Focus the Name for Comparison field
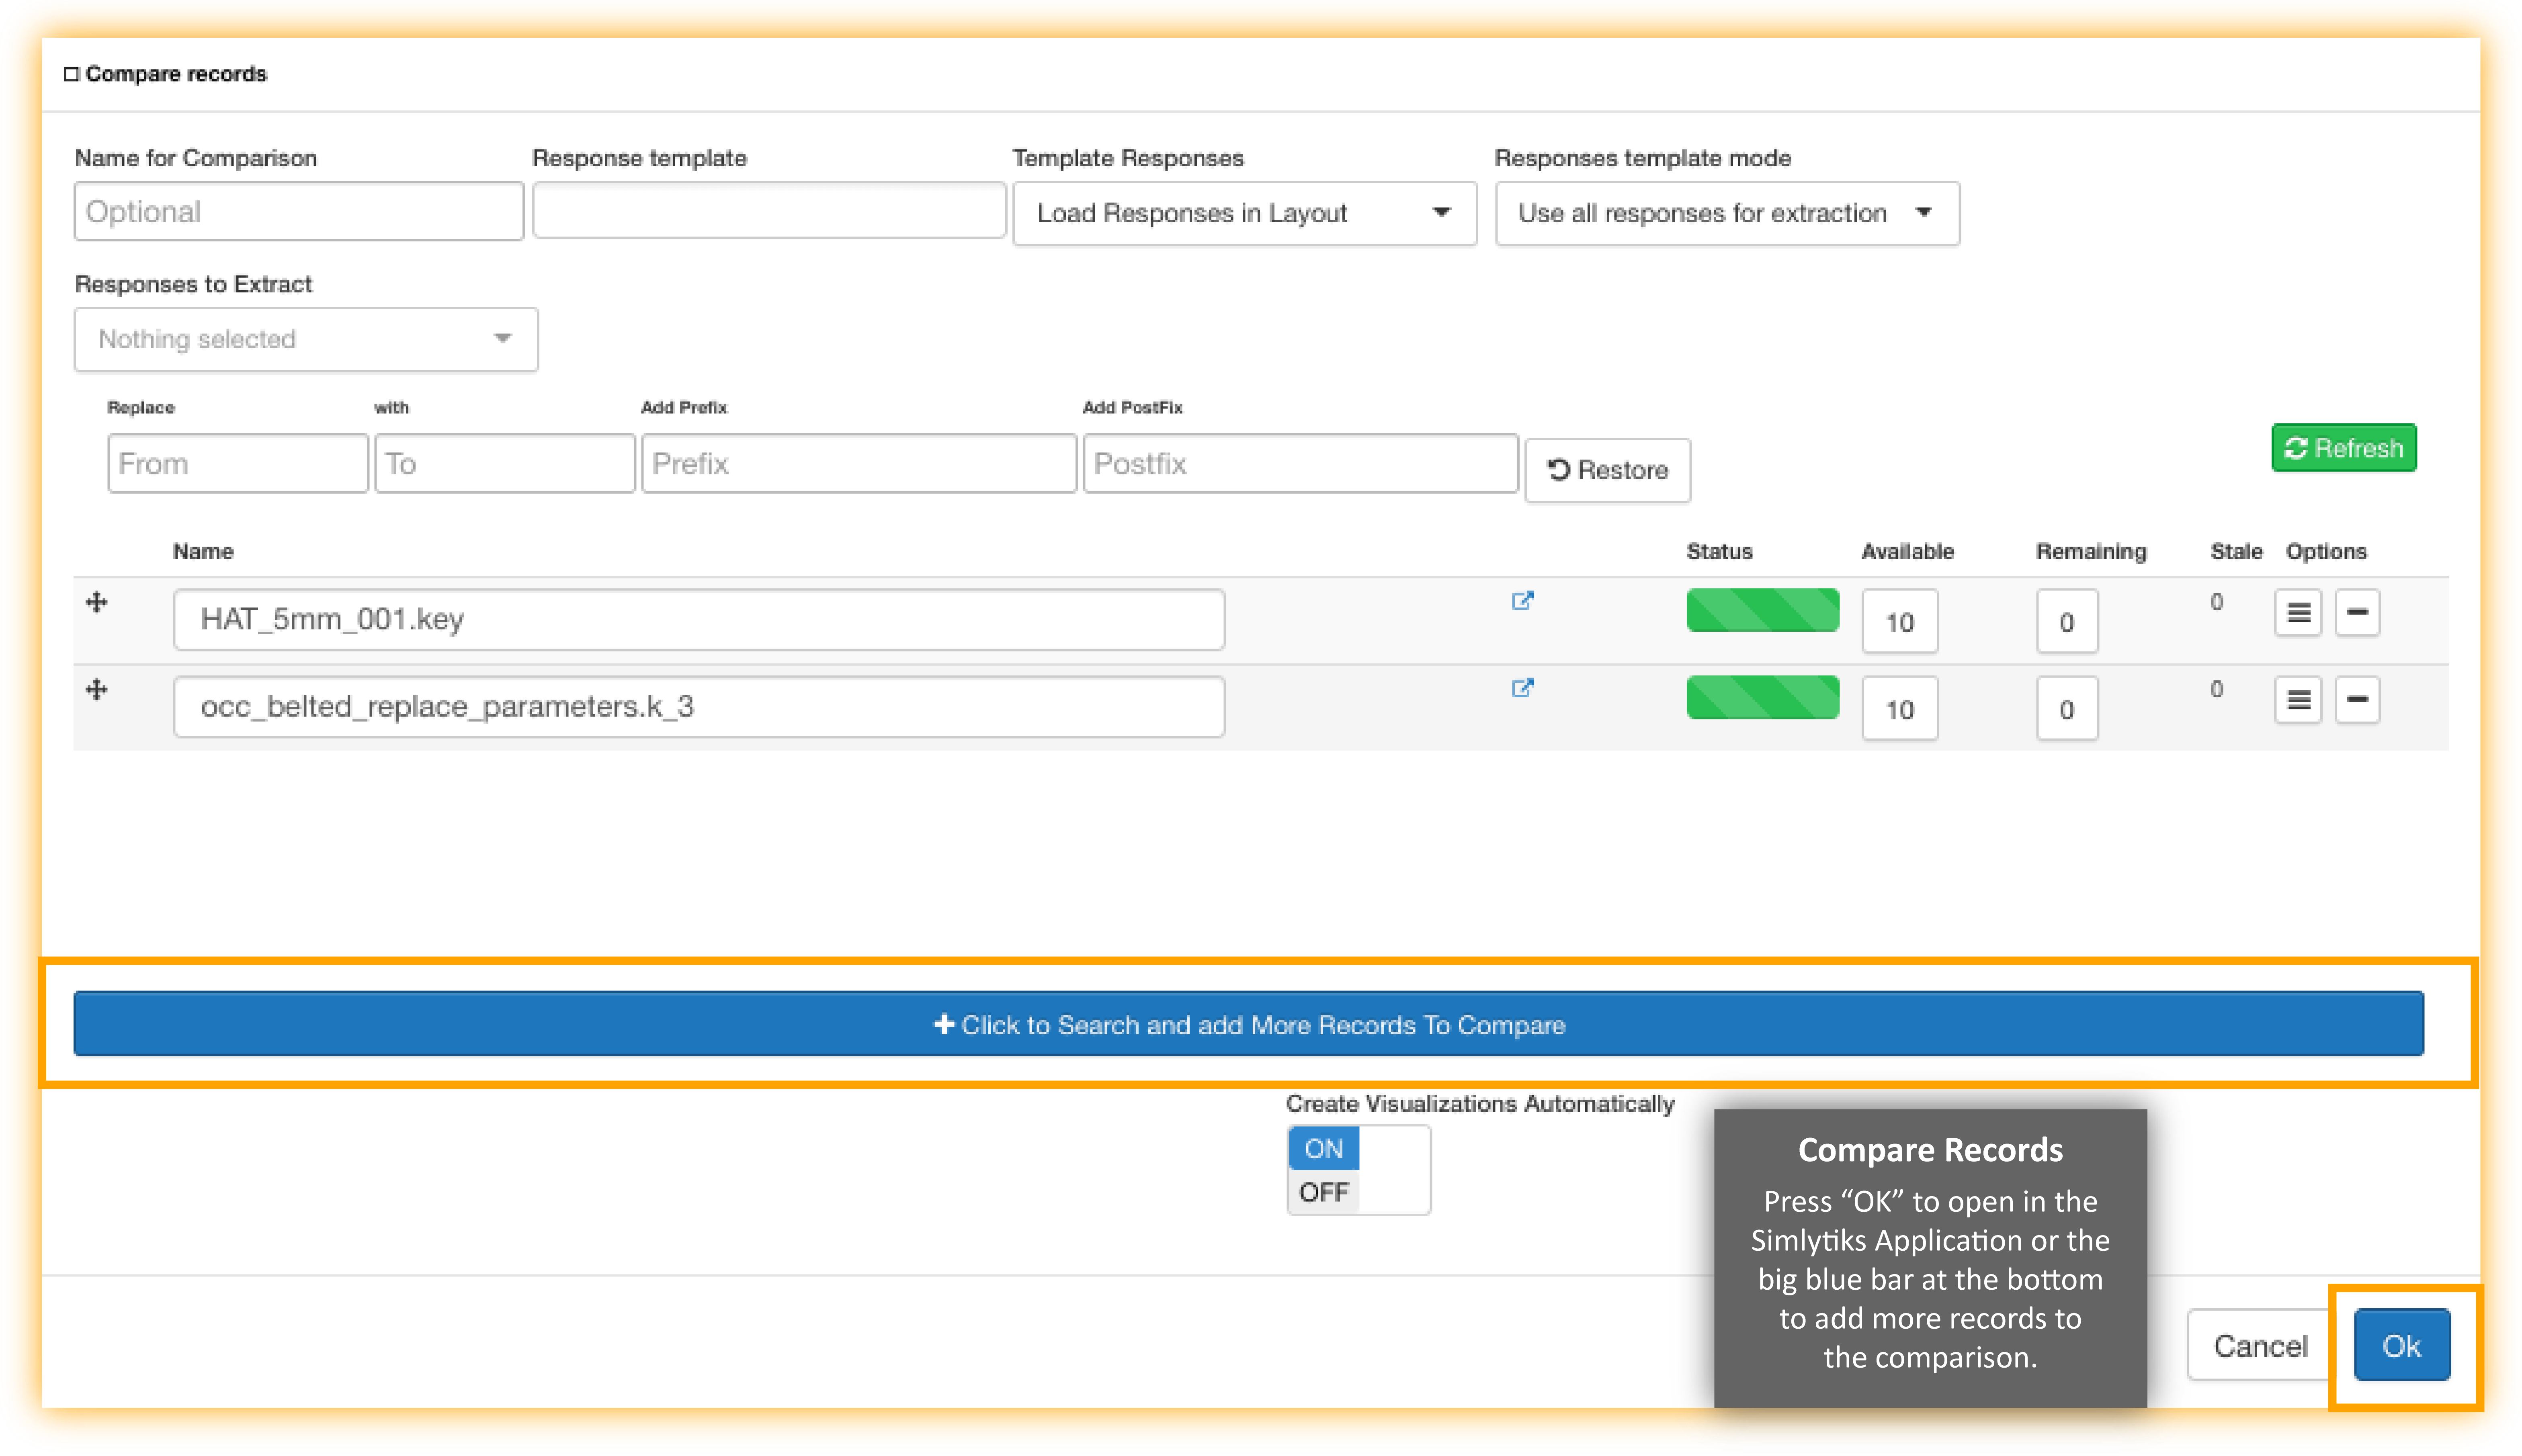Viewport: 2522px width, 1456px height. click(x=299, y=211)
